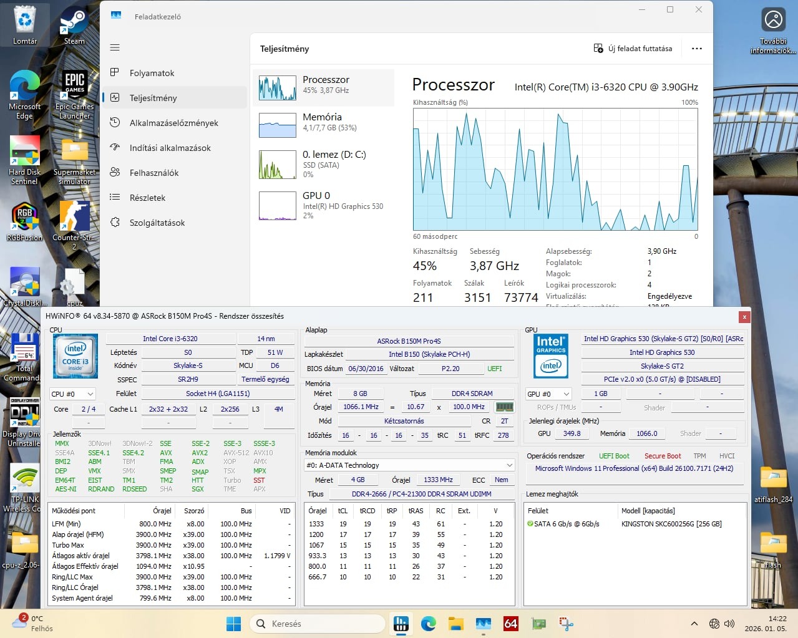
Task: Switch to Felhasználók page
Action: [175, 173]
